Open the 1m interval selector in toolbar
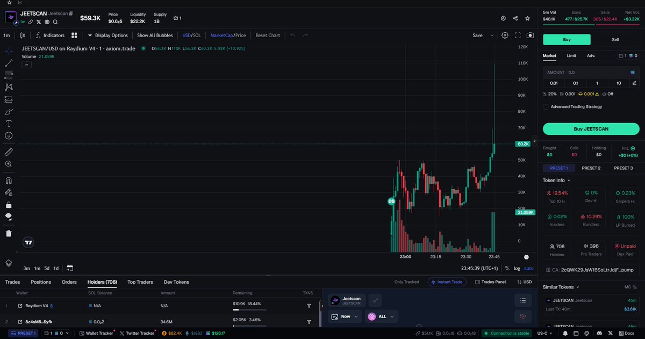 6,35
